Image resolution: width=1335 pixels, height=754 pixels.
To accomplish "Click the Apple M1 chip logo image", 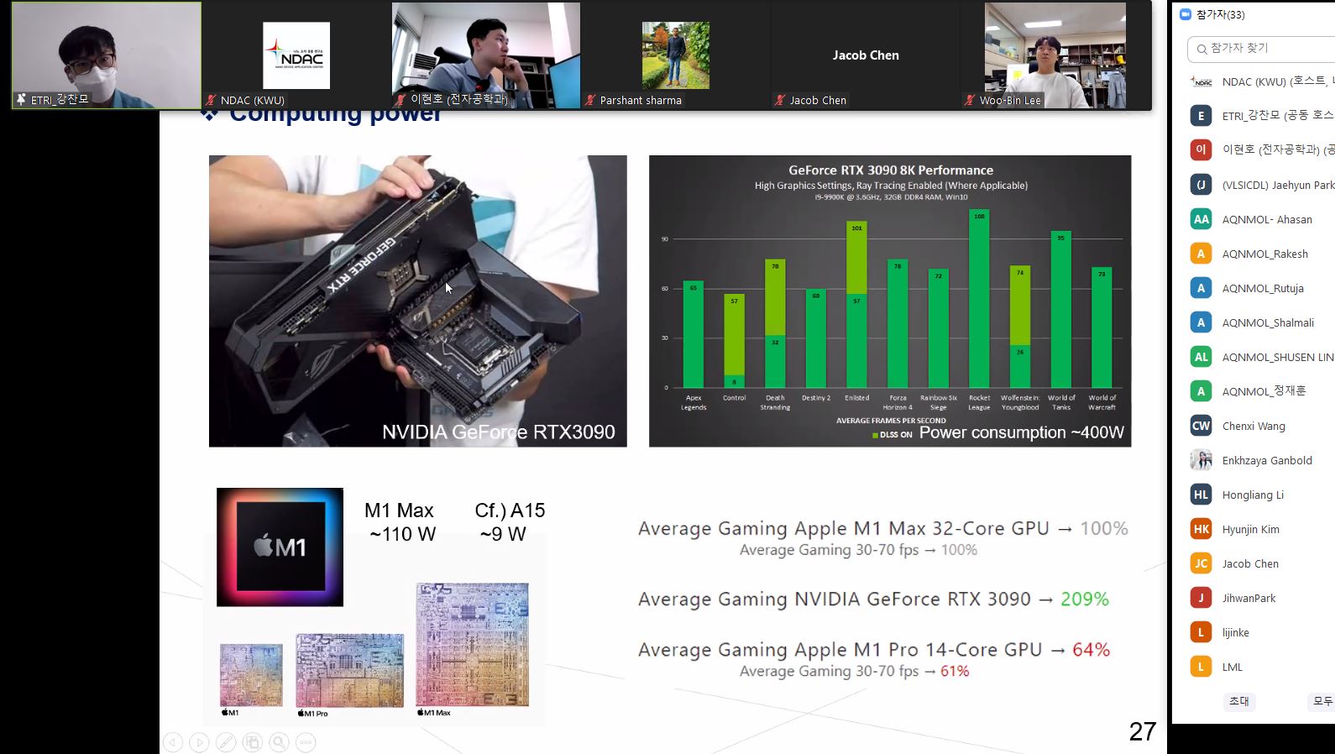I will (280, 547).
